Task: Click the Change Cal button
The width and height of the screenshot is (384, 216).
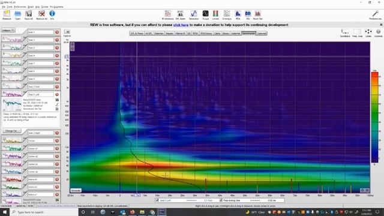Action: 11,131
